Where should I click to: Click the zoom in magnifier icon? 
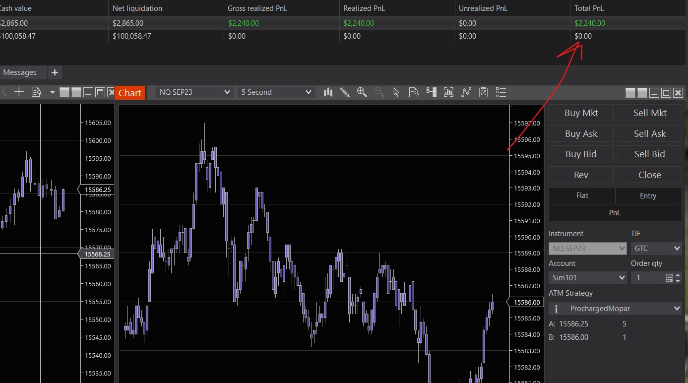(362, 92)
